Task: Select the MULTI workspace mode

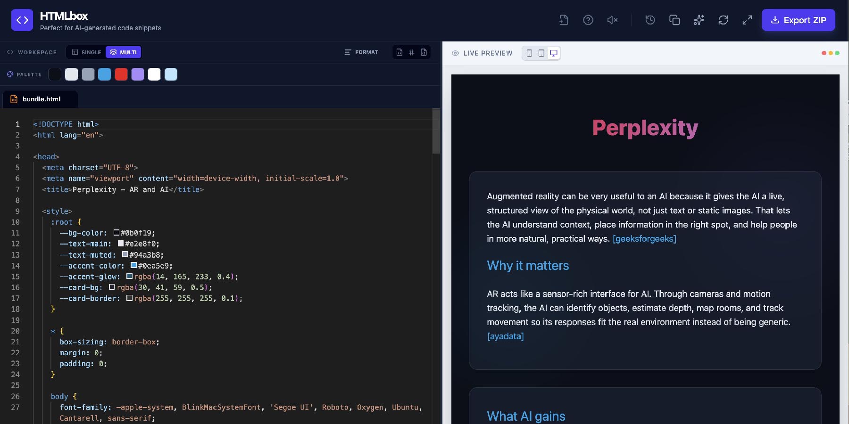Action: [x=124, y=52]
